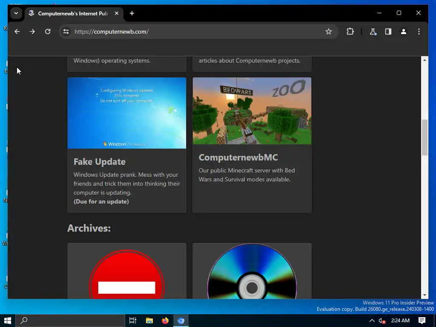Expand the tab search dropdown
This screenshot has height=327, width=436.
point(16,13)
